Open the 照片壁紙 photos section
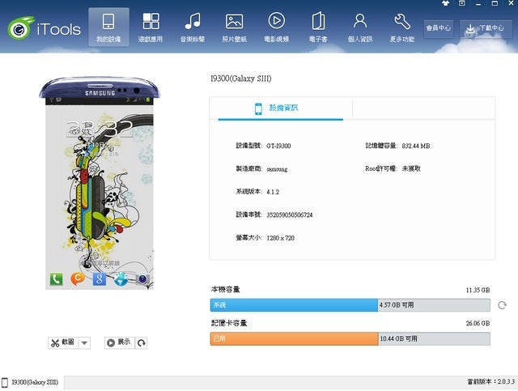Screen dimensions: 518x391 (x=234, y=27)
